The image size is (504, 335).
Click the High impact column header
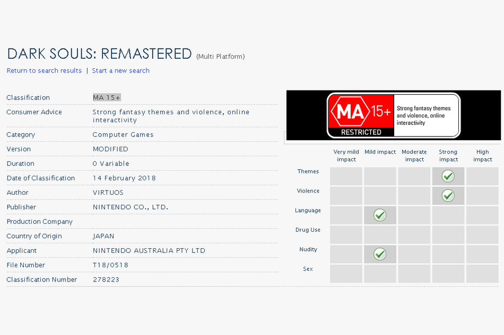[x=482, y=156]
